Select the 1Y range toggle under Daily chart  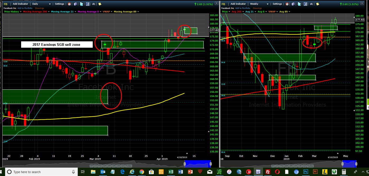tap(95, 166)
